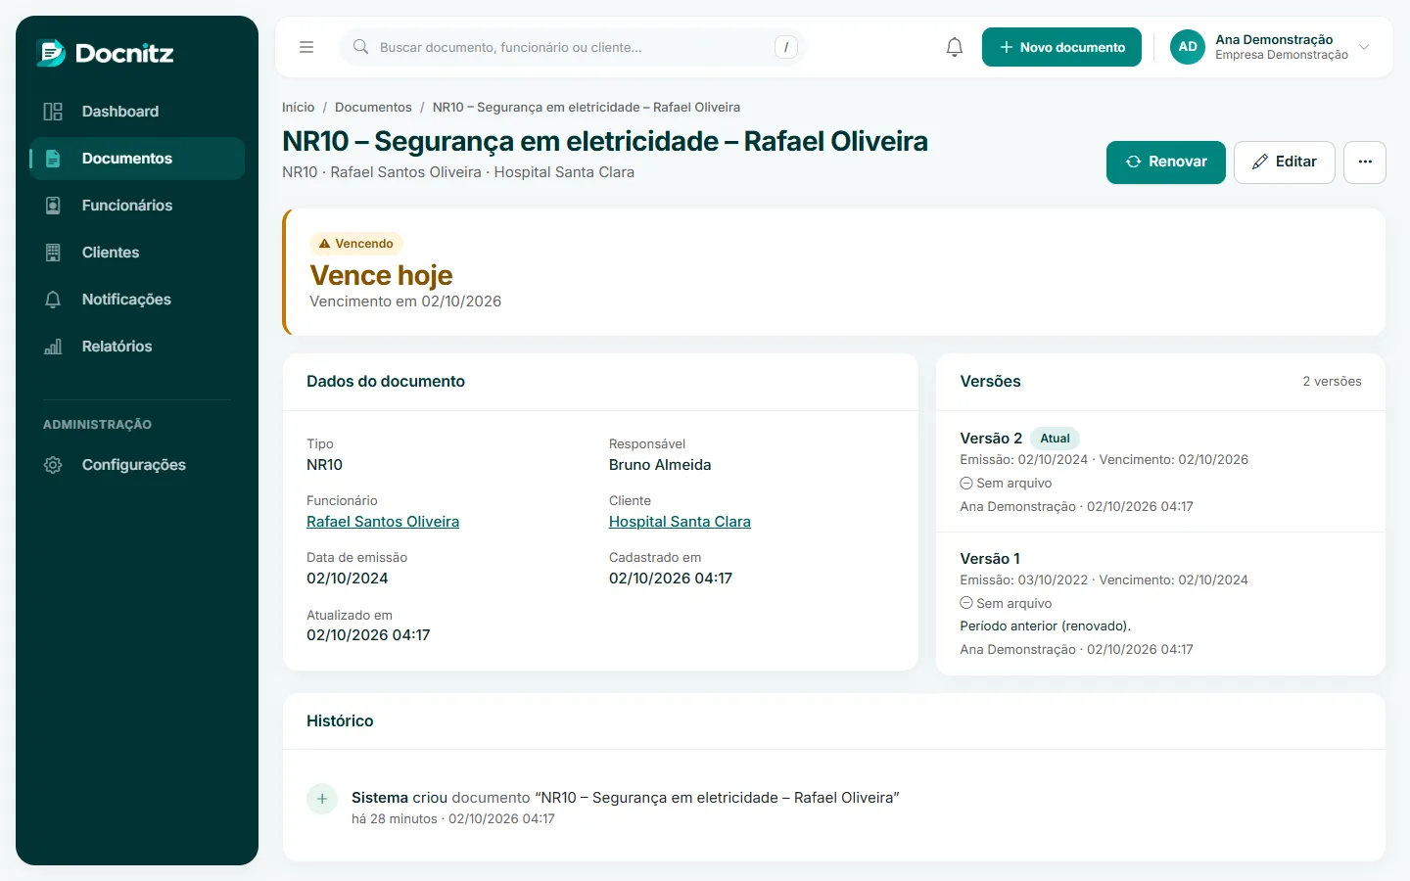Click the document subtitle with Hospital Santa Clara
The image size is (1410, 881).
click(458, 172)
